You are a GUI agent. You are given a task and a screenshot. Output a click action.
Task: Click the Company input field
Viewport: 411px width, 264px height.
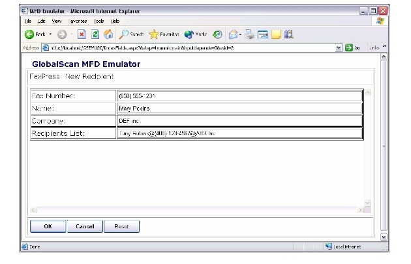240,121
